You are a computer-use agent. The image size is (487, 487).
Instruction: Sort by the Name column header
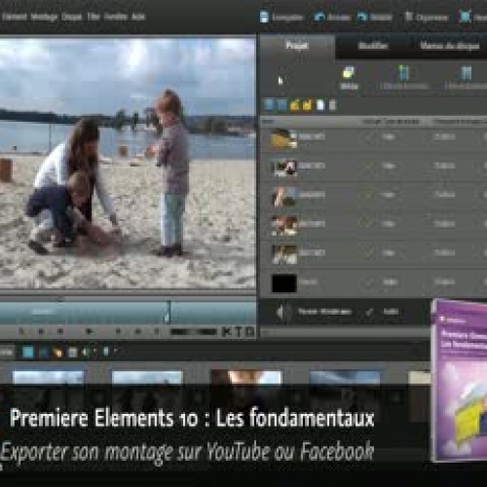(x=268, y=122)
